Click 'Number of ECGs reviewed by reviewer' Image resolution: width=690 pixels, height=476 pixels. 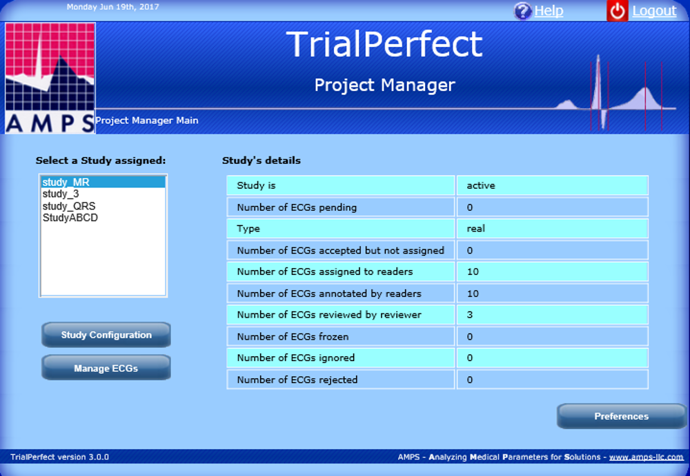(x=329, y=315)
